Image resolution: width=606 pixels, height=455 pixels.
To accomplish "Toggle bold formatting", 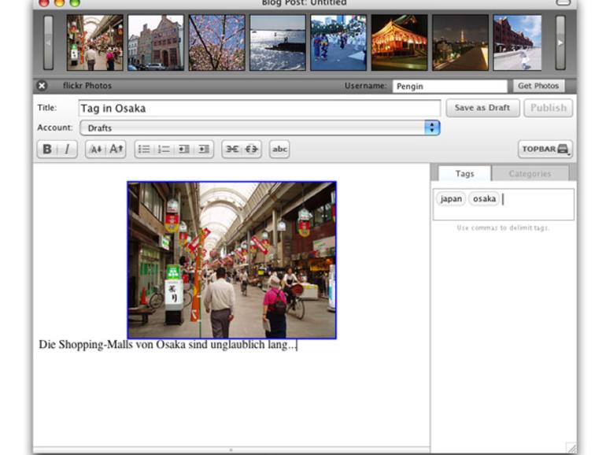I will coord(47,149).
